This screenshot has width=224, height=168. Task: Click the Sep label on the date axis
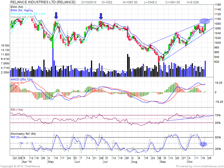[x=163, y=162]
